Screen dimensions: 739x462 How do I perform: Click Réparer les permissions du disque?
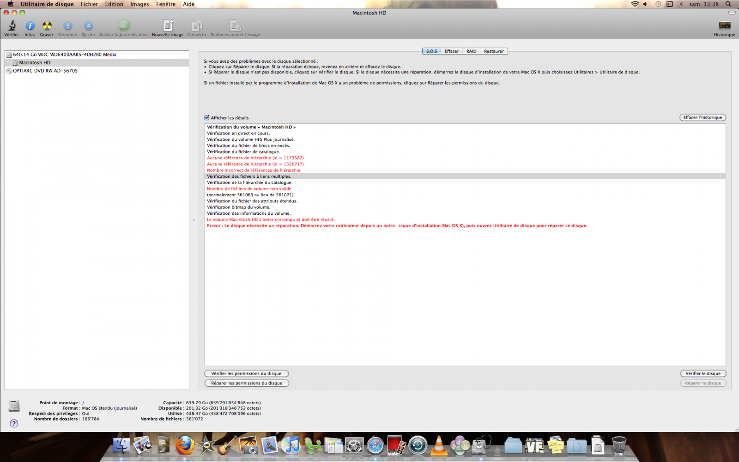click(247, 383)
